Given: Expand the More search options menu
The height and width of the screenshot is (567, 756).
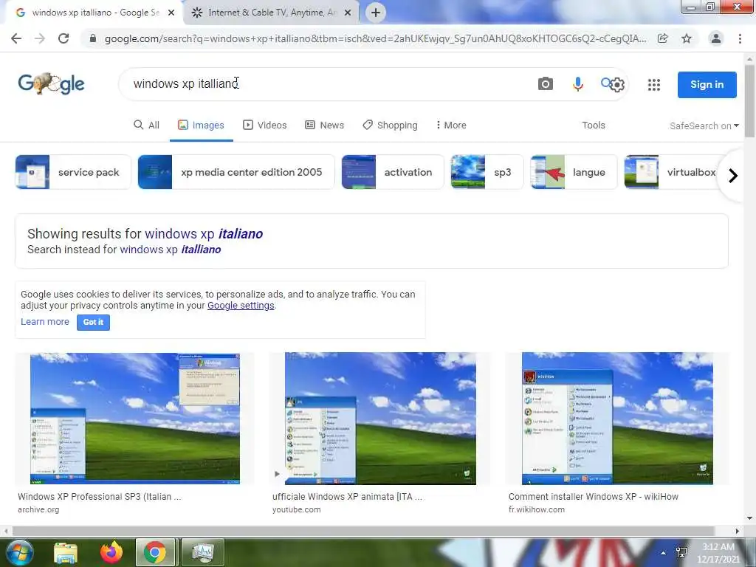Looking at the screenshot, I should 451,126.
